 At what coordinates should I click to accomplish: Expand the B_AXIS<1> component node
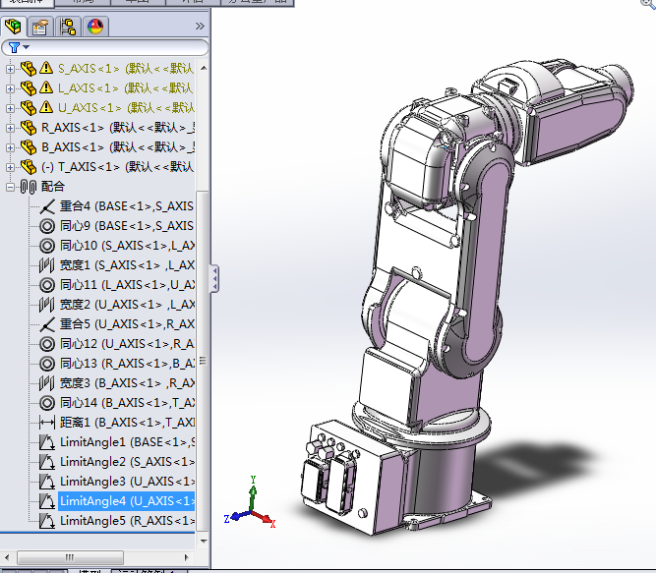[10, 147]
